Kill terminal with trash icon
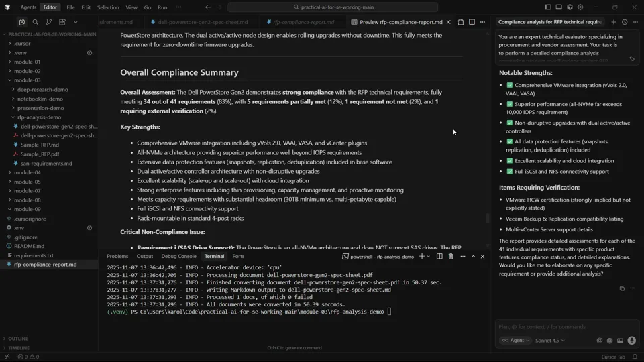Viewport: 644px width, 362px height. [451, 257]
